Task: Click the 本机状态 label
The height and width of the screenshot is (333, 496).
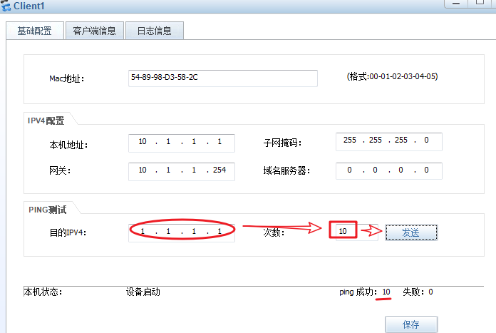Action: click(43, 292)
